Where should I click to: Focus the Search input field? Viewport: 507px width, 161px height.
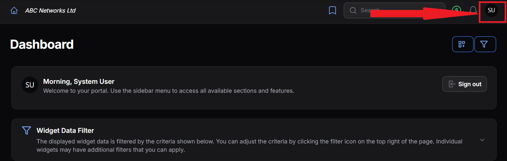tap(394, 10)
